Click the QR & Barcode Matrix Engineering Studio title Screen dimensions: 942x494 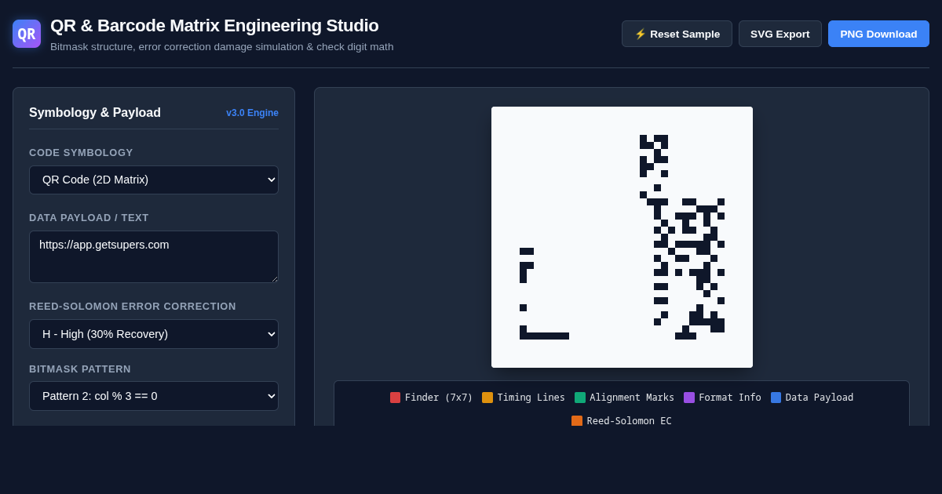click(214, 26)
